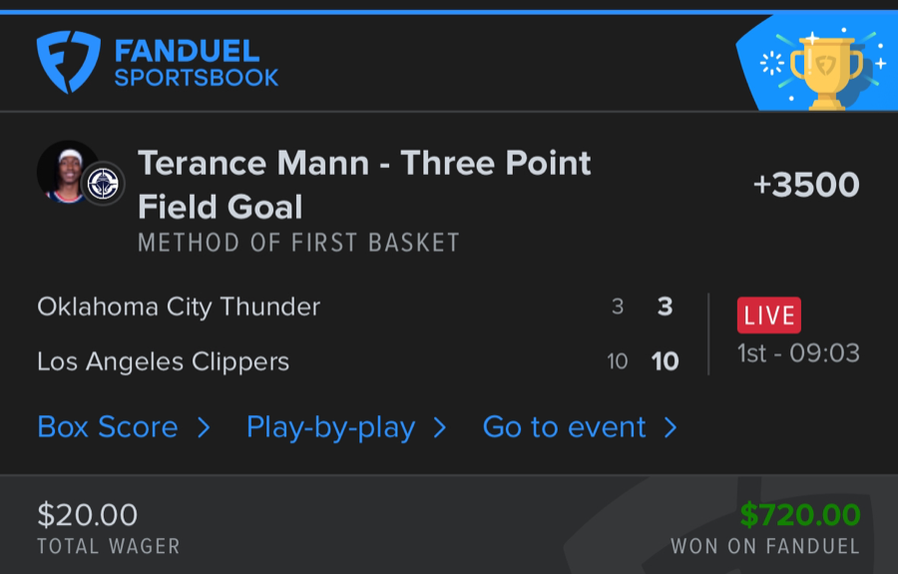Click Terance Mann's player photo

[66, 171]
